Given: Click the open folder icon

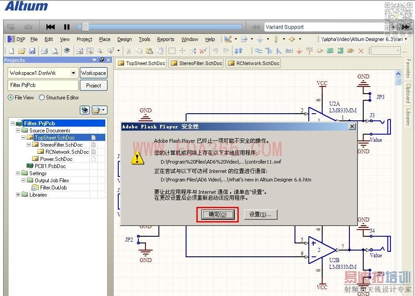Looking at the screenshot, I should (x=22, y=51).
